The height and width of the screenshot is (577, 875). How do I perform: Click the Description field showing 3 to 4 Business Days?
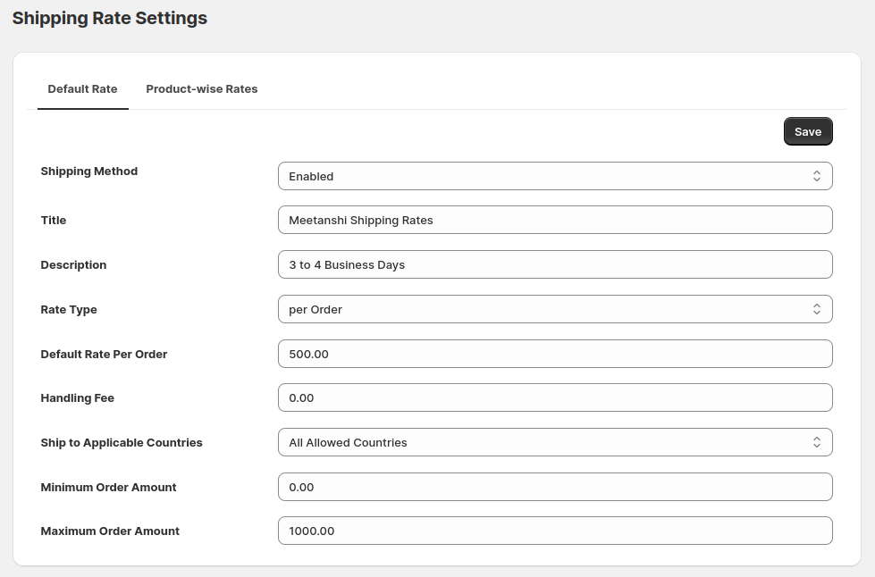(555, 264)
